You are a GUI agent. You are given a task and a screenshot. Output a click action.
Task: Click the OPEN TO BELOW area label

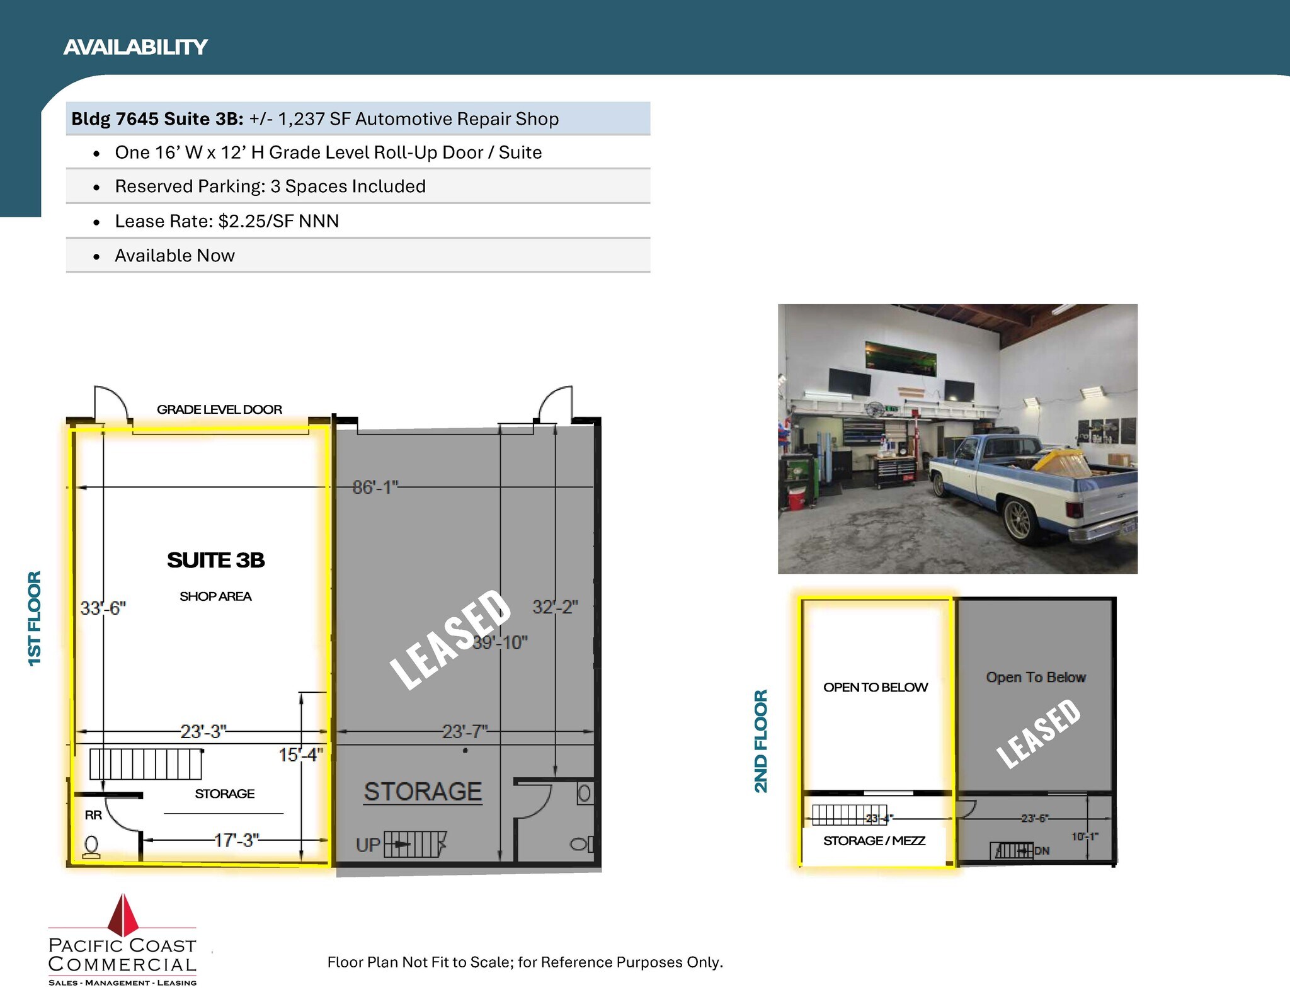click(x=875, y=687)
